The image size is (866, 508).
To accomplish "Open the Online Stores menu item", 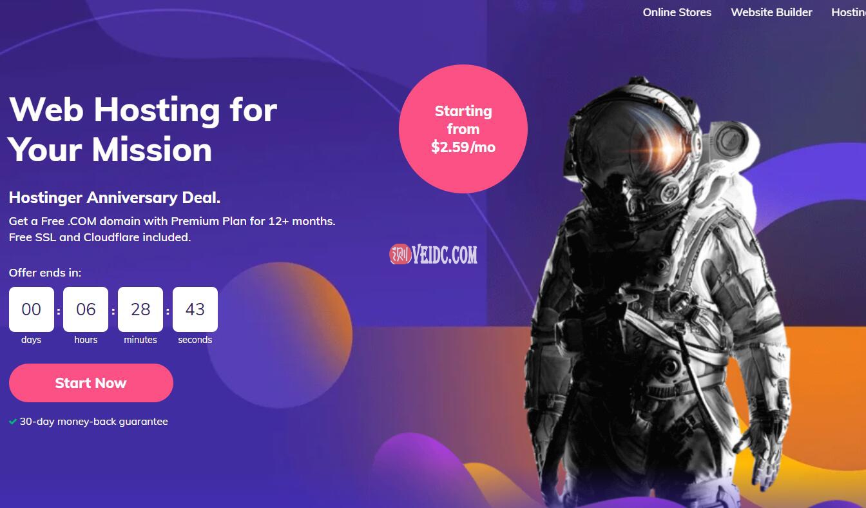I will (x=677, y=12).
